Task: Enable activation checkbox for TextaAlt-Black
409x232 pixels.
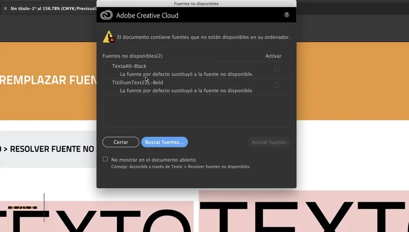Action: 277,69
